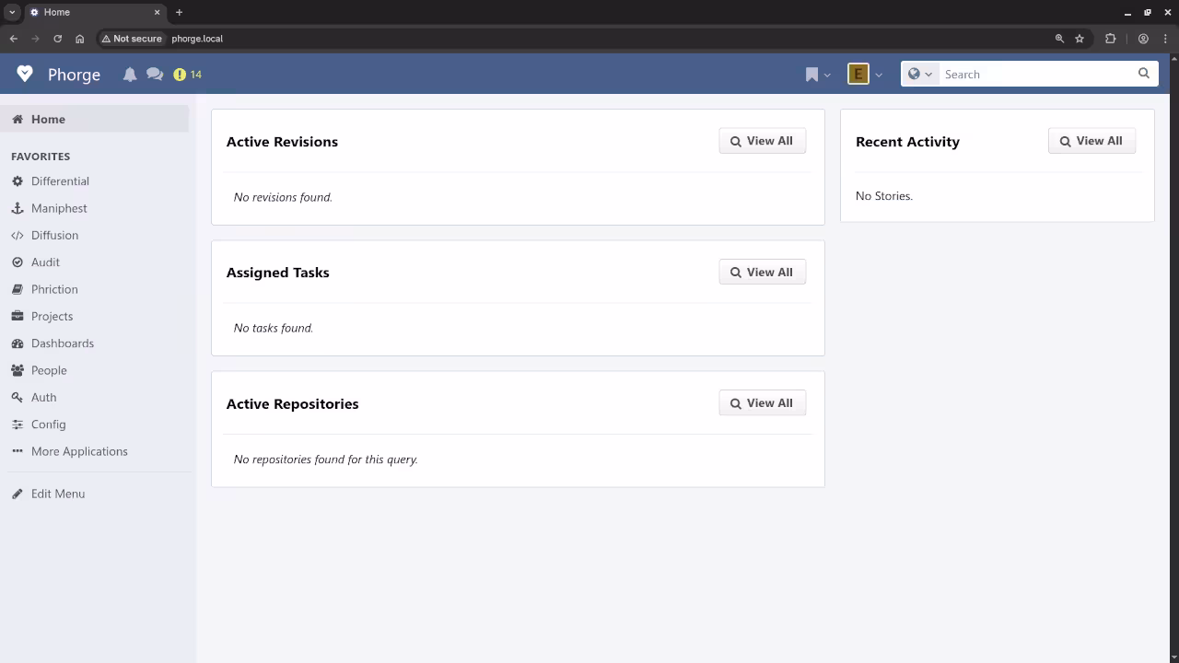Open Differential from the gear icon

coord(18,181)
